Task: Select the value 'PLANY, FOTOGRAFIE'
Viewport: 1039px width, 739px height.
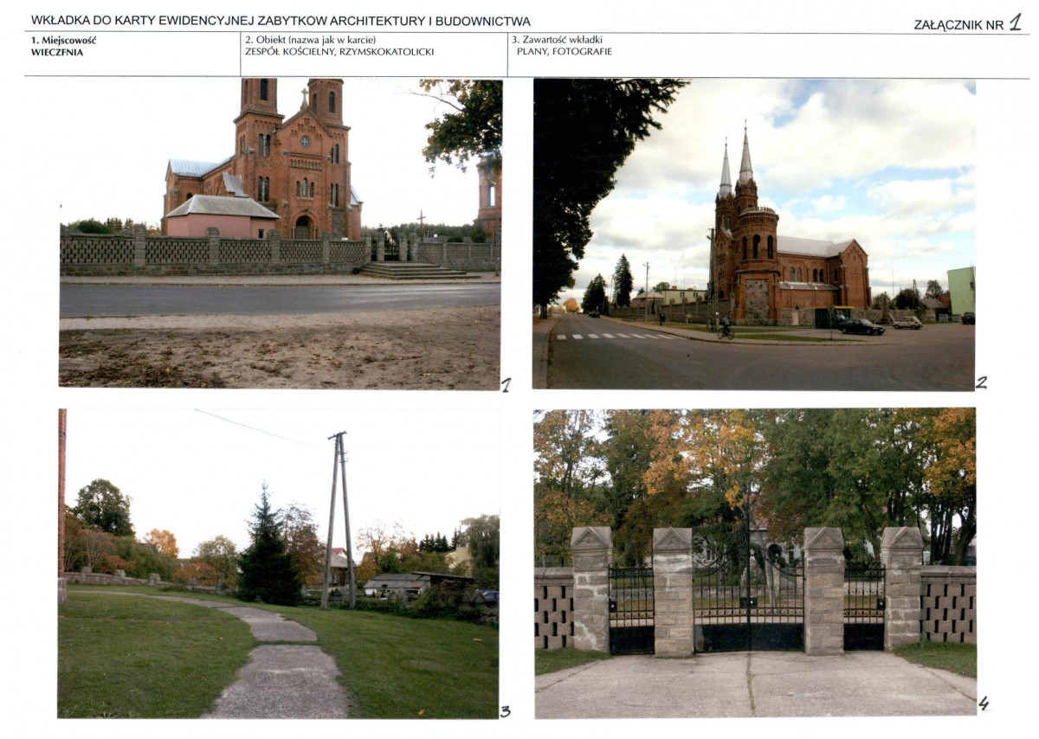Action: pos(565,52)
